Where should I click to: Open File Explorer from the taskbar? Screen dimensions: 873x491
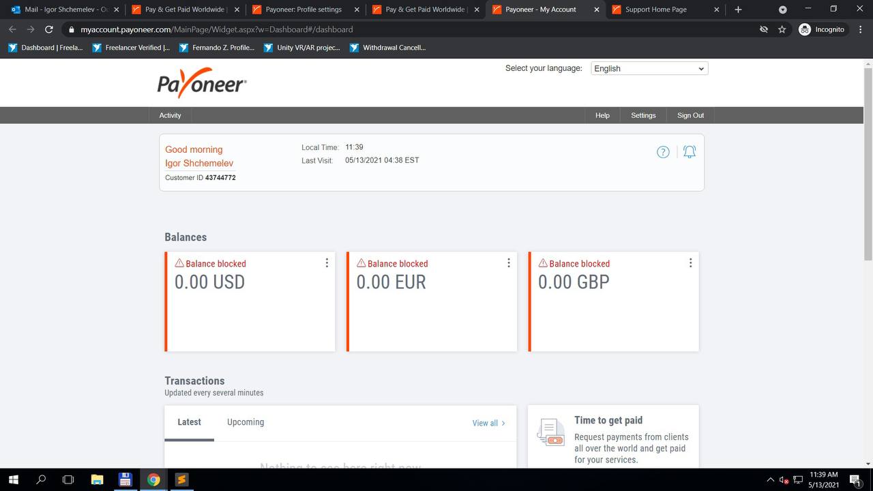pyautogui.click(x=97, y=479)
